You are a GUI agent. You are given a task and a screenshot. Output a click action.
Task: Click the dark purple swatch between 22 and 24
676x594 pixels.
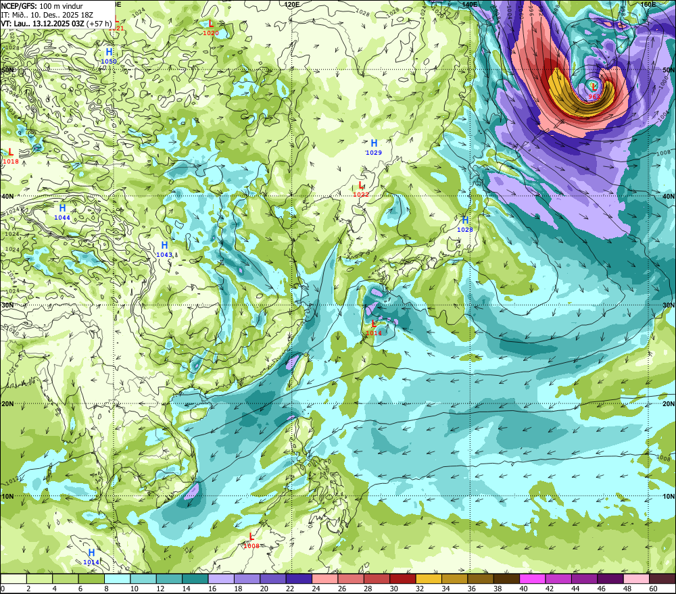click(299, 579)
